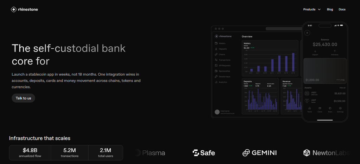Click the $4.4M wallets volume value
Image resolution: width=360 pixels, height=164 pixels.
coord(246,48)
